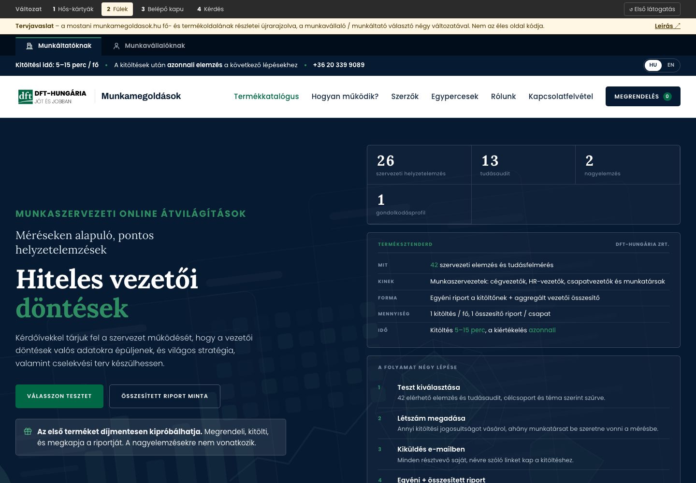Click Válasszon tesztet button
696x483 pixels.
pos(59,396)
